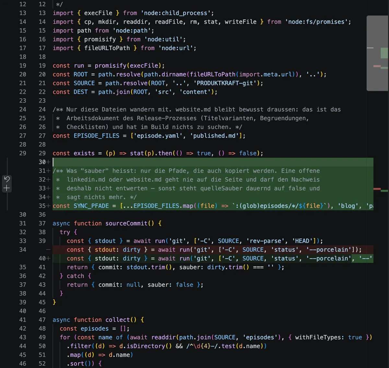The height and width of the screenshot is (368, 389).
Task: Click ':(glob)episodes/*/' template string
Action: point(265,206)
